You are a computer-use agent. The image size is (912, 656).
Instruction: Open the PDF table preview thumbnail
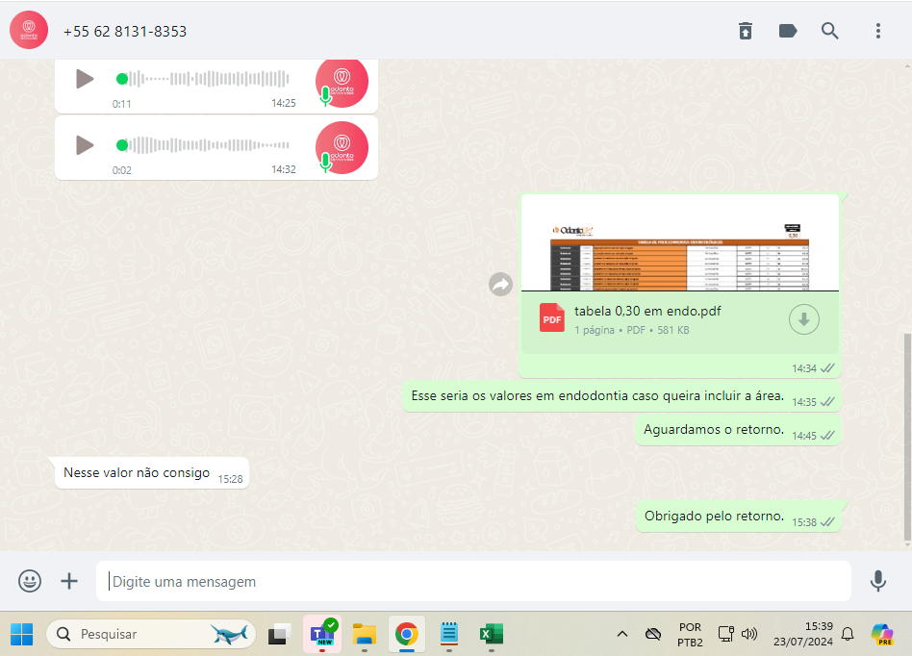680,243
